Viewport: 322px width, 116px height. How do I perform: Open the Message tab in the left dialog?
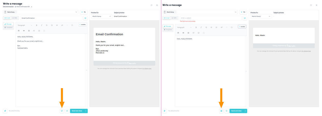point(8,24)
